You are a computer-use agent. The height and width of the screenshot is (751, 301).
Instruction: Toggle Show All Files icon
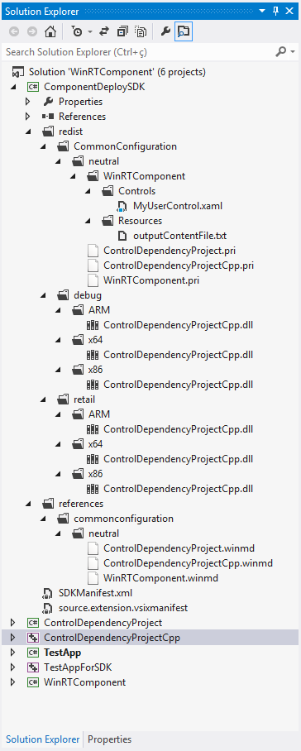pyautogui.click(x=141, y=31)
